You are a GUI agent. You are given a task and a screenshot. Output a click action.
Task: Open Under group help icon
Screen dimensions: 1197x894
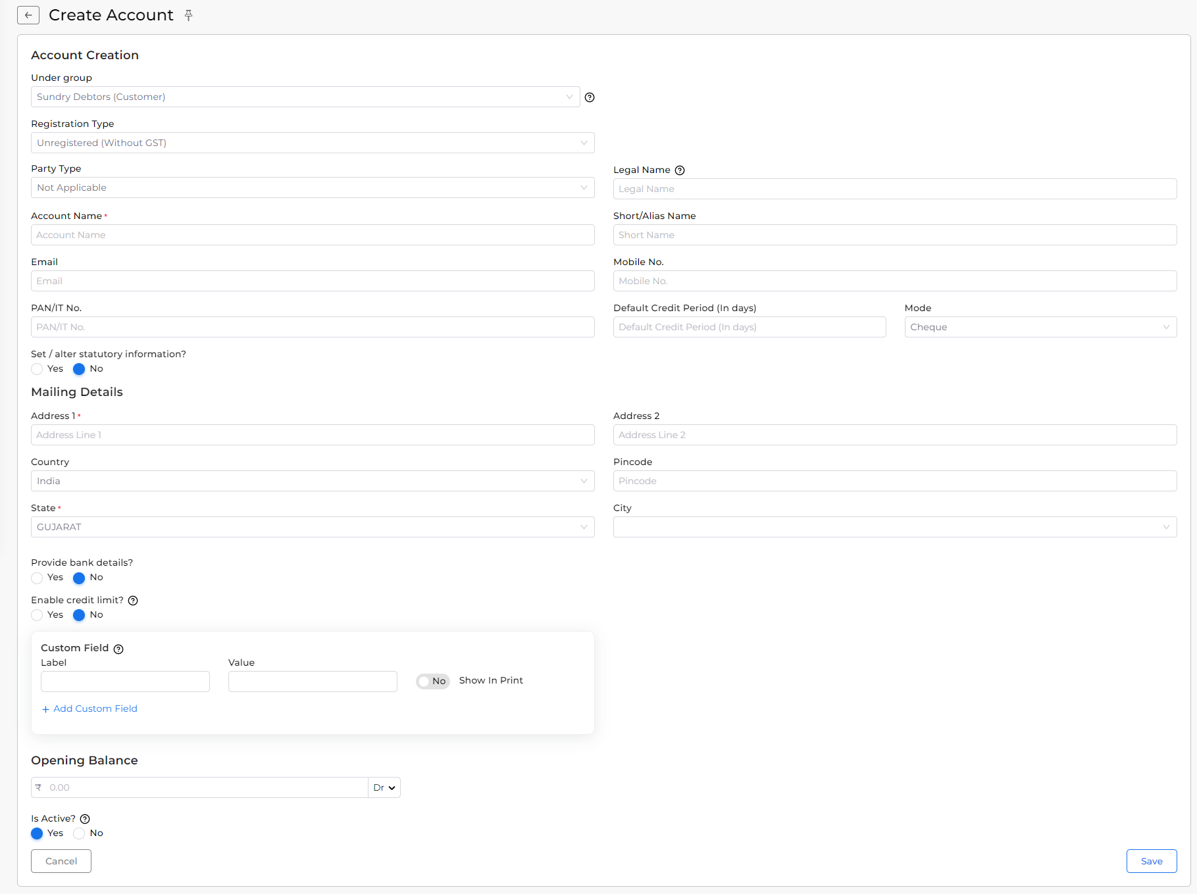click(x=590, y=97)
